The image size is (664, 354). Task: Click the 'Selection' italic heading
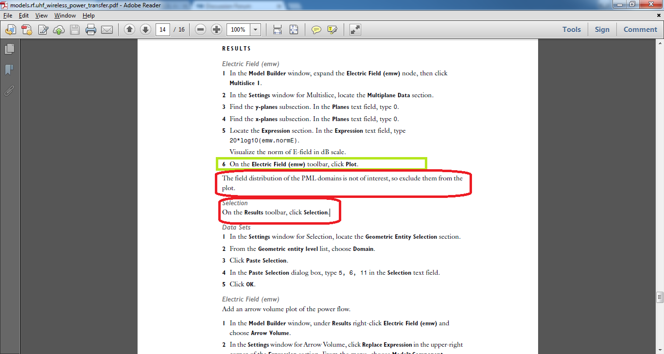[x=235, y=203]
